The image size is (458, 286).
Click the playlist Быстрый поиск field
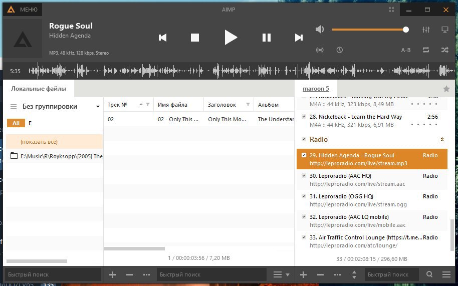click(x=391, y=274)
